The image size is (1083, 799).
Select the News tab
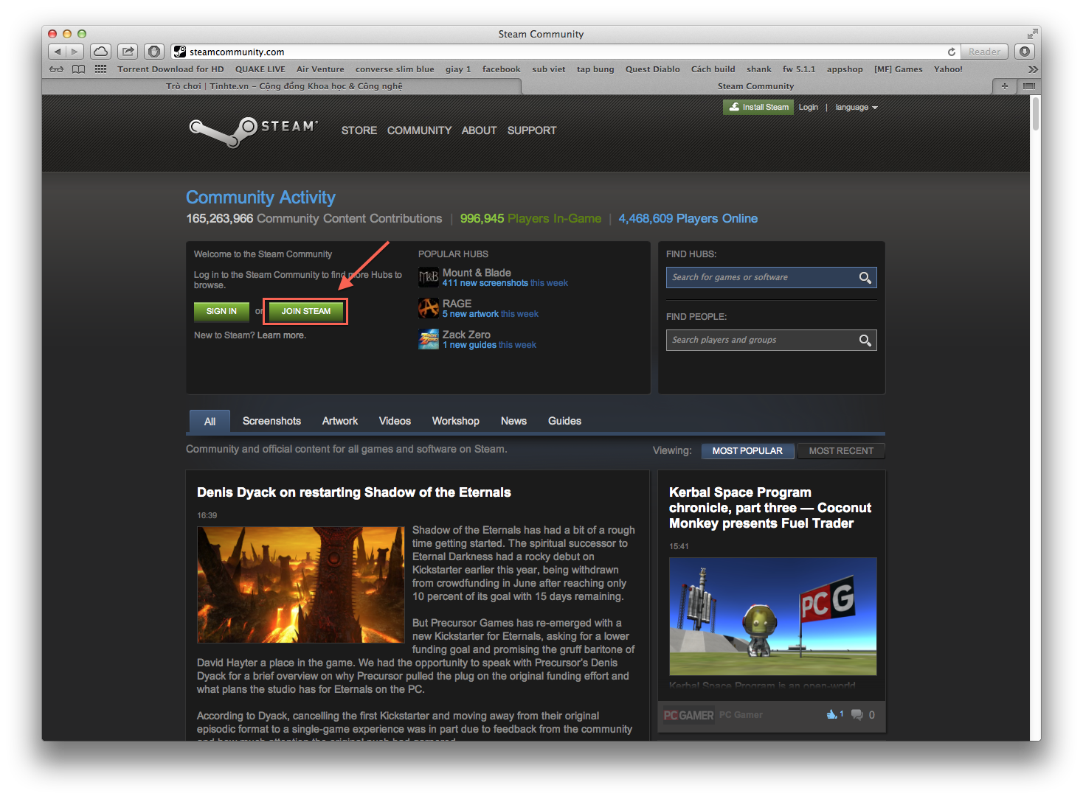click(x=513, y=421)
